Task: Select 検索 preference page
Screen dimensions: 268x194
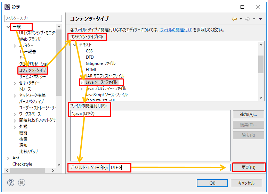Action: tap(23, 139)
